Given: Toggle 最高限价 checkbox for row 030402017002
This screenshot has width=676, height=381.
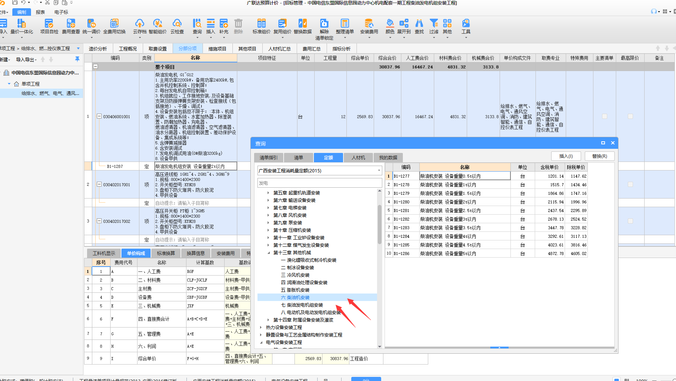Looking at the screenshot, I should pos(630,221).
